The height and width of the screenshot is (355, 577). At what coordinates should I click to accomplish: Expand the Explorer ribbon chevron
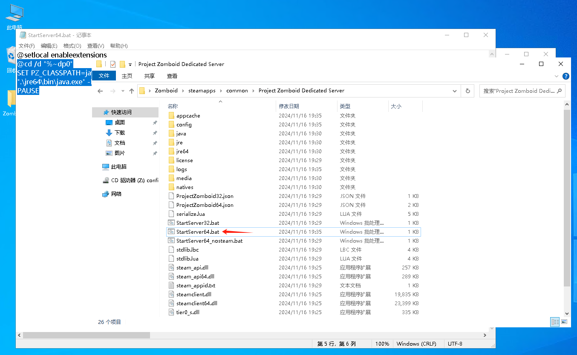point(557,76)
